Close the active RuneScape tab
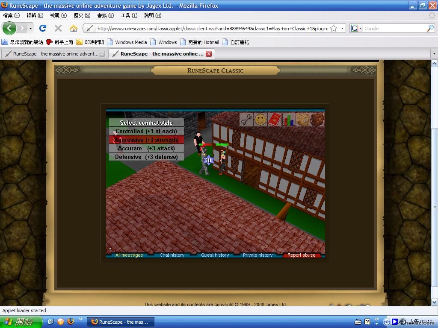 click(209, 54)
